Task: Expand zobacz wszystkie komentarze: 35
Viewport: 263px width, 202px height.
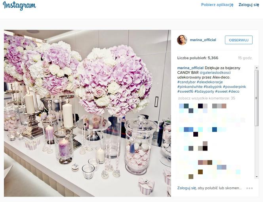Action: (207, 98)
